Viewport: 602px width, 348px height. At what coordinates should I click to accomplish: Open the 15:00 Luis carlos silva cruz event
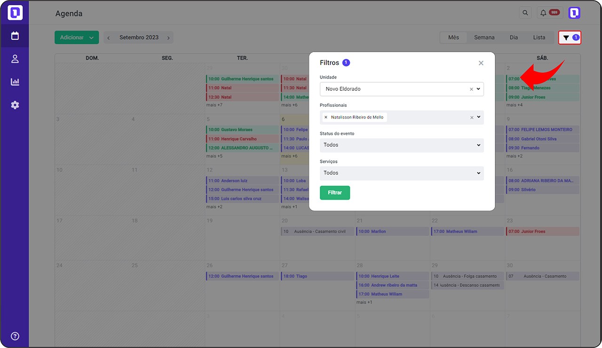click(243, 198)
